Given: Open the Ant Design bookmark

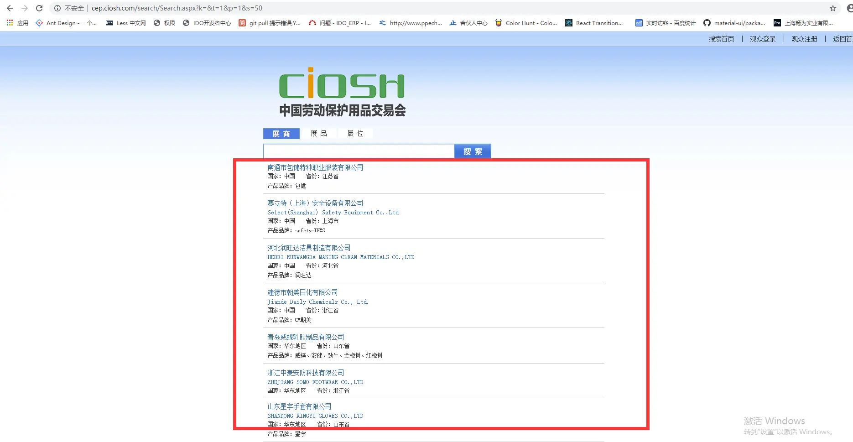Looking at the screenshot, I should click(x=66, y=23).
